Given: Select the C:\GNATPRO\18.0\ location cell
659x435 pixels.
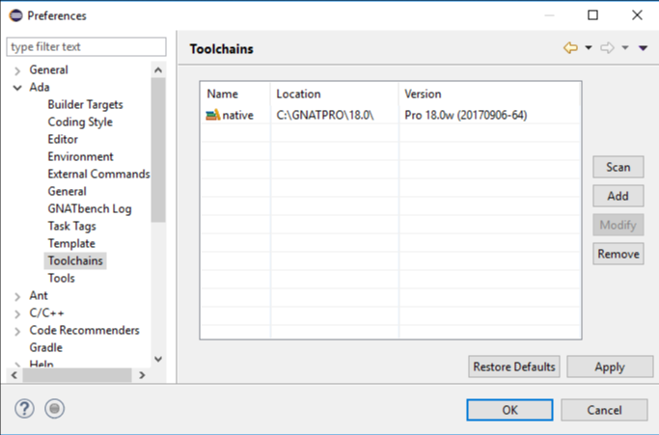Looking at the screenshot, I should tap(325, 115).
